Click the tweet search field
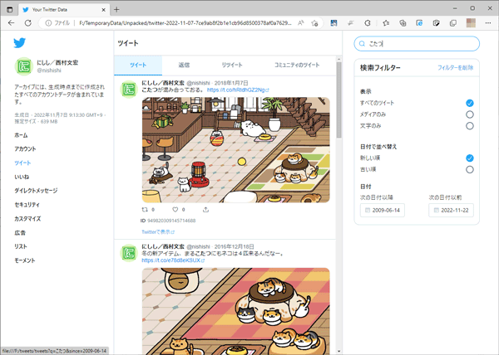The height and width of the screenshot is (355, 499). coord(417,44)
